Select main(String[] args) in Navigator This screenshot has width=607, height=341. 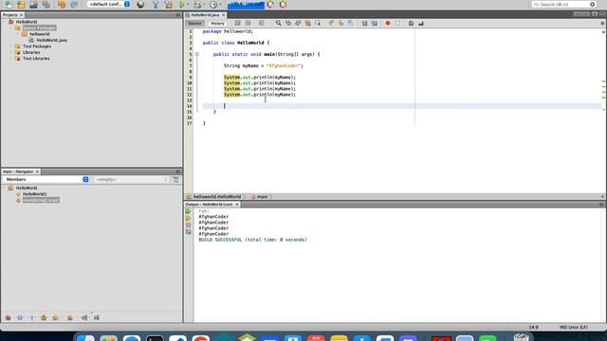tap(41, 200)
